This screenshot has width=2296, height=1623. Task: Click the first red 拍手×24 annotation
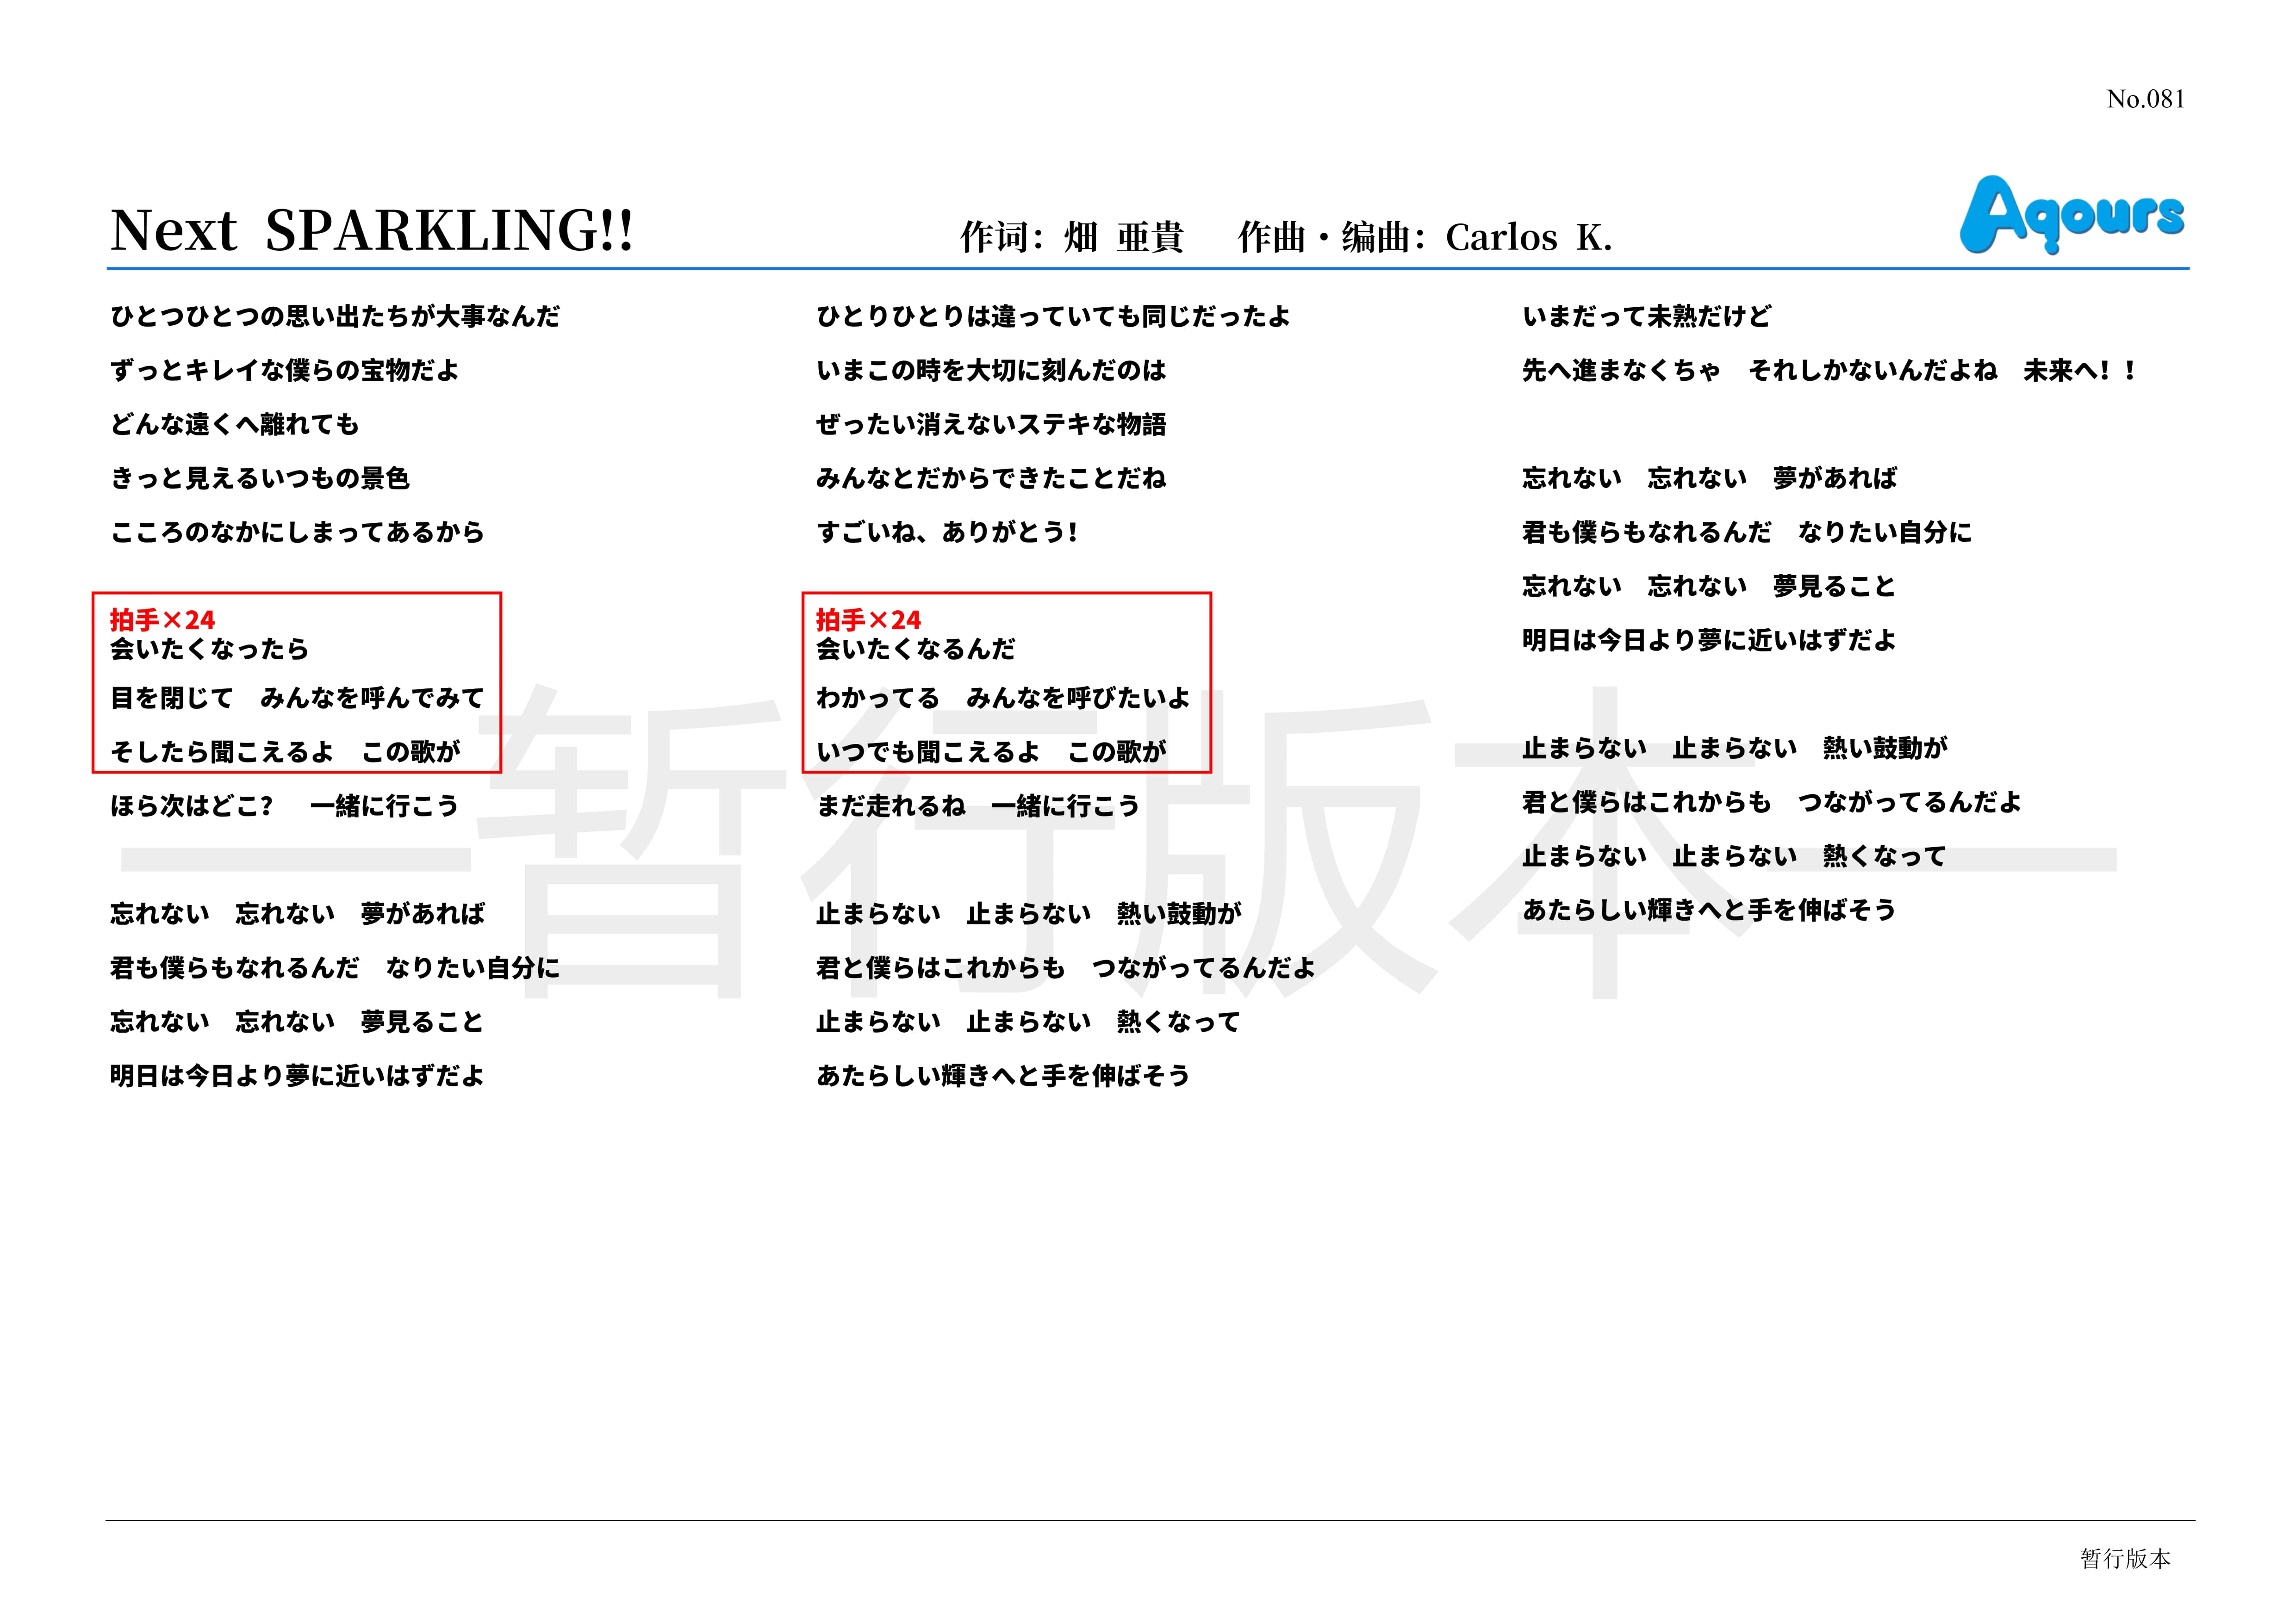162,619
